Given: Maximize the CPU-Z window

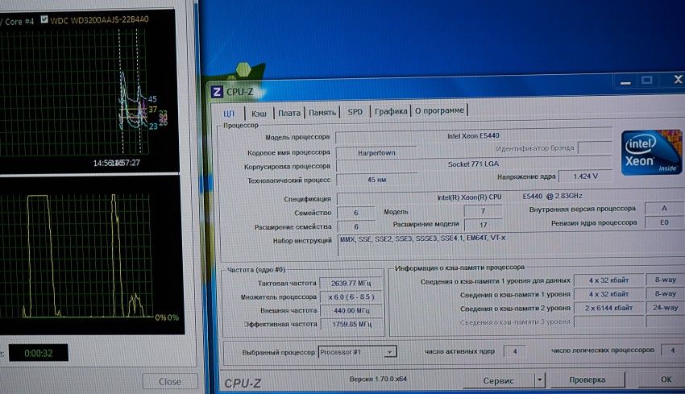Looking at the screenshot, I should pyautogui.click(x=646, y=81).
